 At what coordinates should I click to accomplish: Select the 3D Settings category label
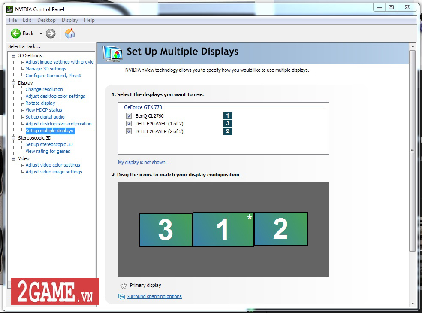pos(30,55)
